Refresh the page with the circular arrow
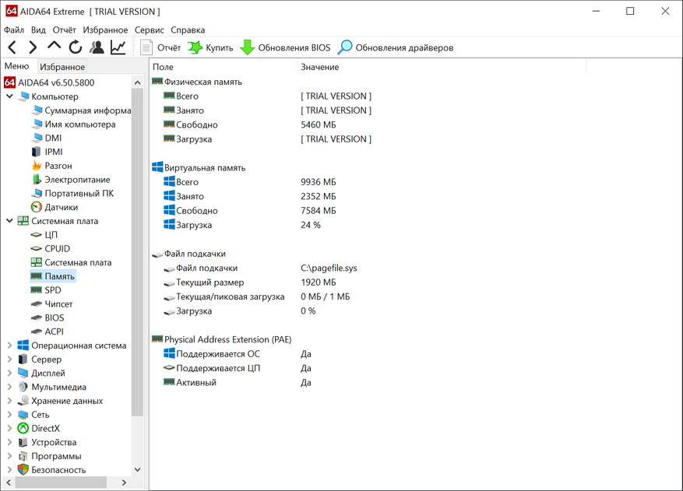 (76, 47)
